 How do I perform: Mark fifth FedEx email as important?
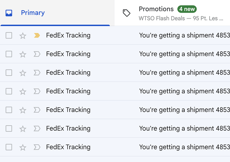point(37,110)
